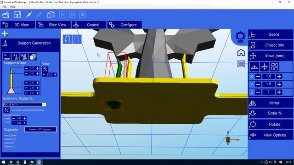Connect to the printer using plug icon

(29, 15)
